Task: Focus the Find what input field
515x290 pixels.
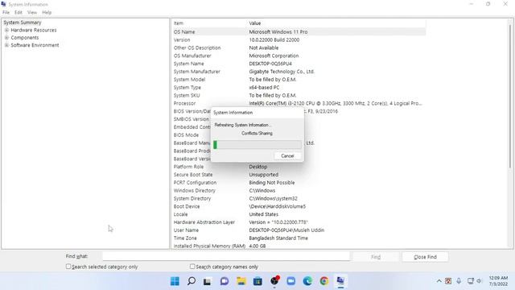Action: click(226, 256)
